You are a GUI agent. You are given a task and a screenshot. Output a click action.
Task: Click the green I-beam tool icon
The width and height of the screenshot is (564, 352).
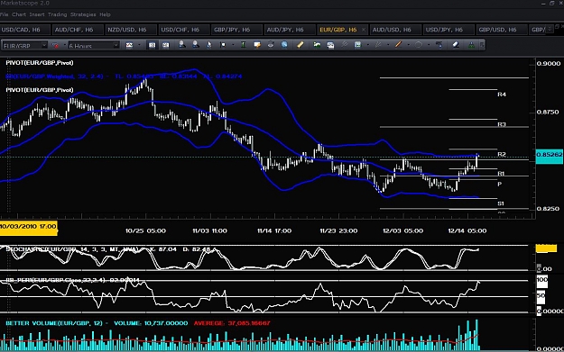(244, 45)
